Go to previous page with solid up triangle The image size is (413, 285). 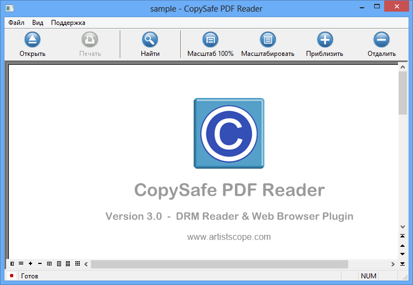(x=402, y=246)
